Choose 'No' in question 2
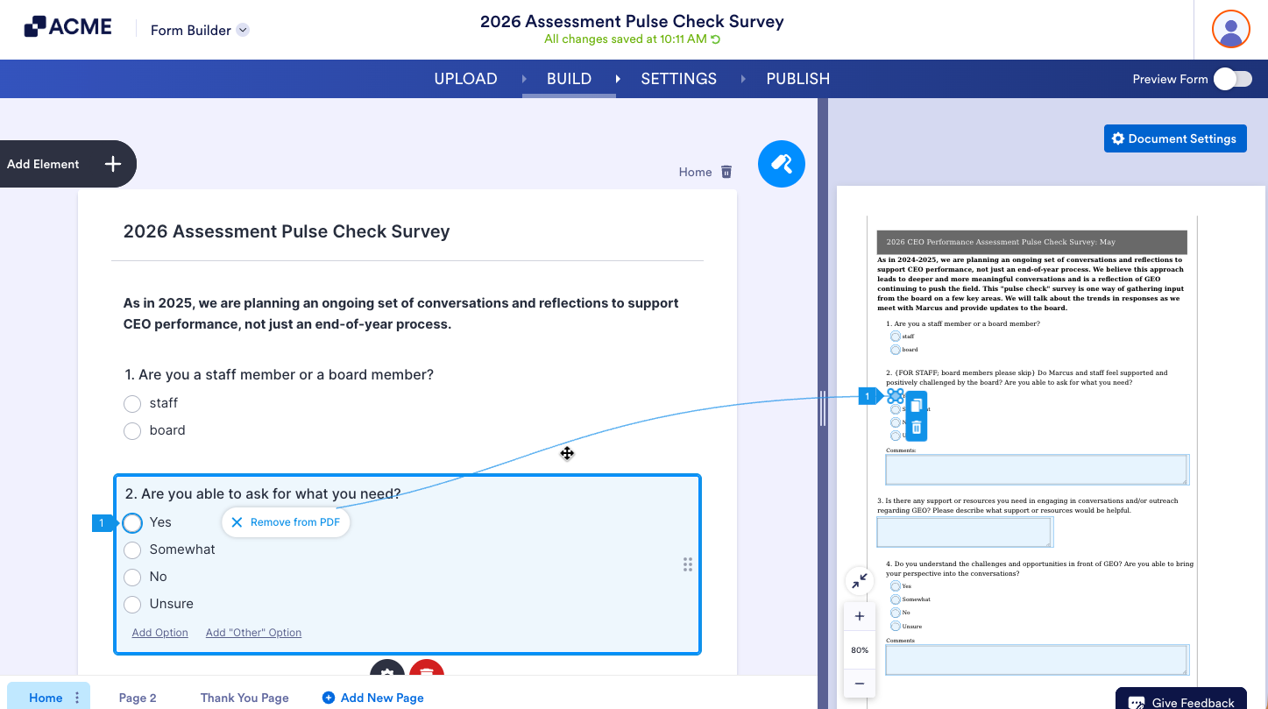Screen dimensions: 1268x709 coord(132,577)
